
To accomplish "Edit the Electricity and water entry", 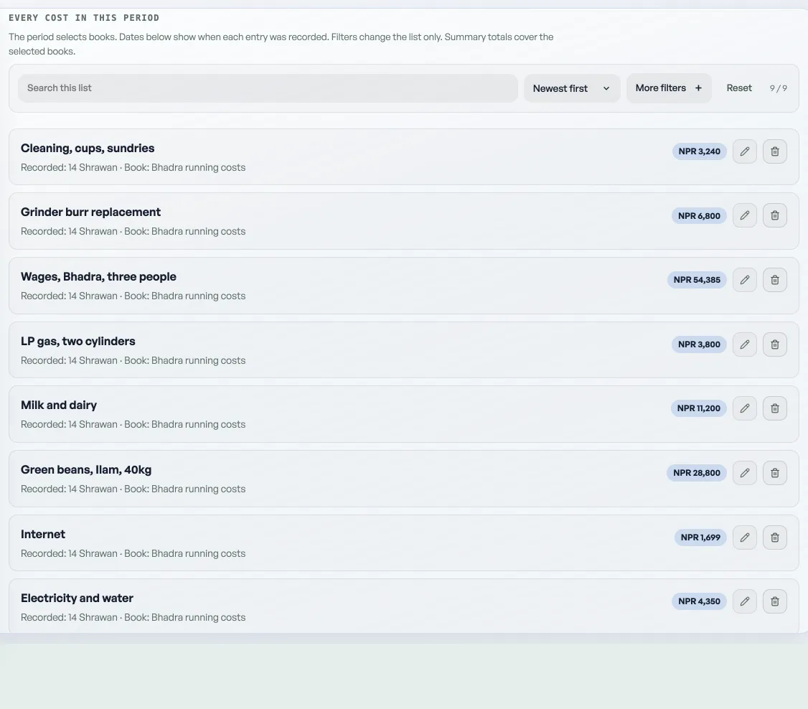I will [x=745, y=601].
